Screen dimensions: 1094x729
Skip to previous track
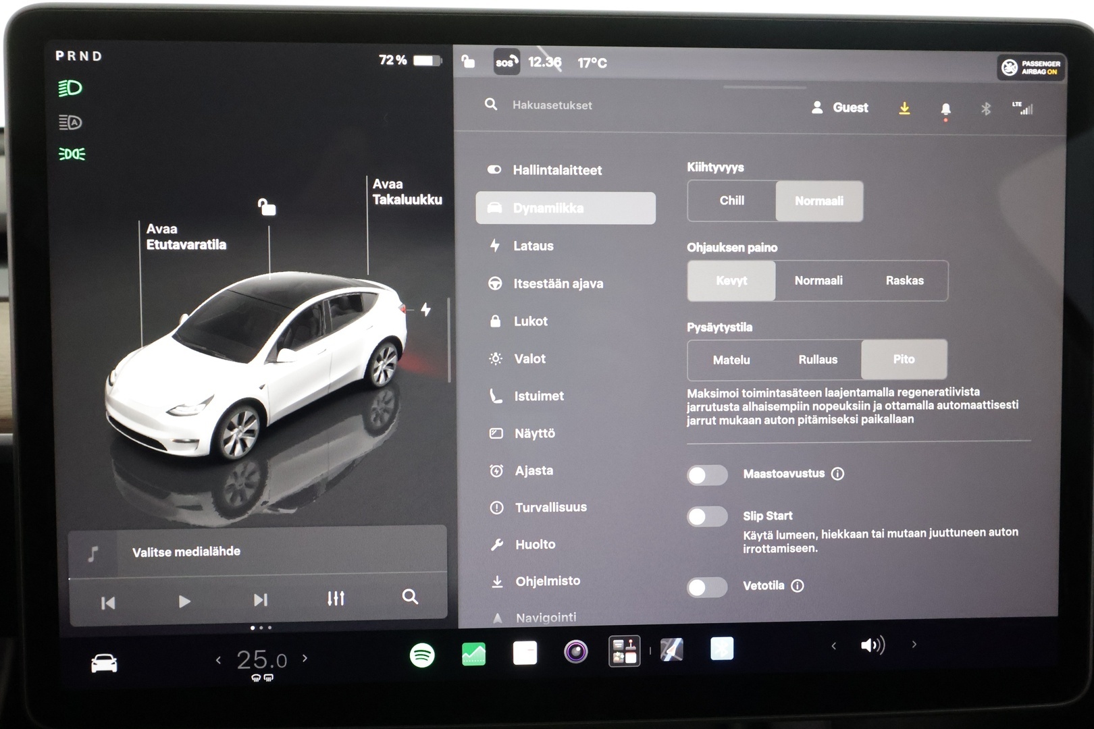click(x=108, y=603)
